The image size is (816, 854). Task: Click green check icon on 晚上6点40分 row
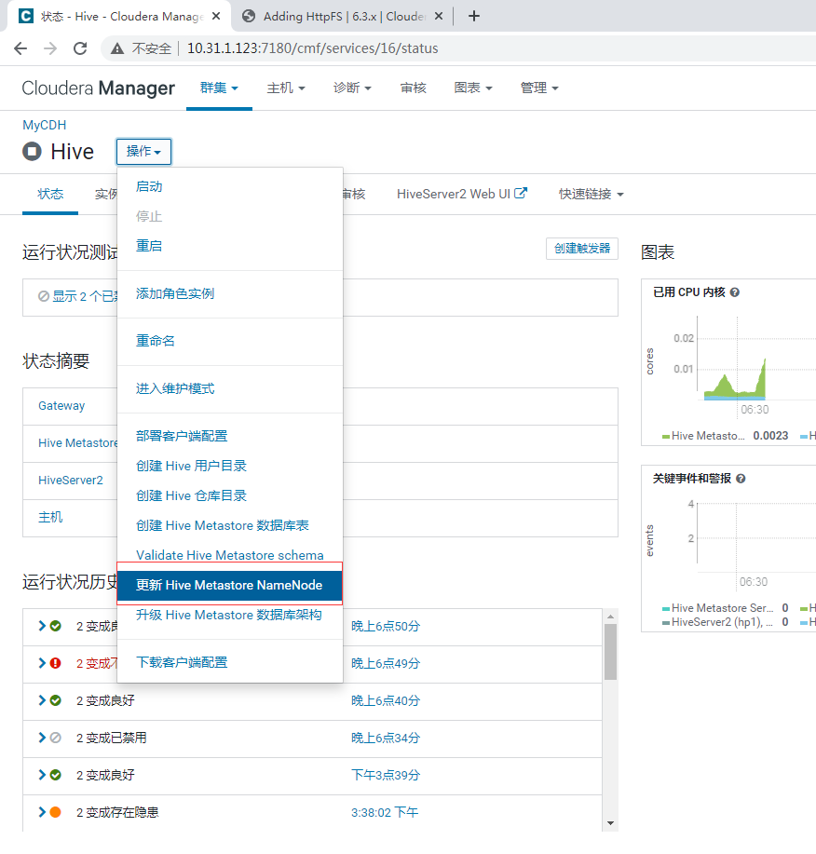tap(56, 700)
